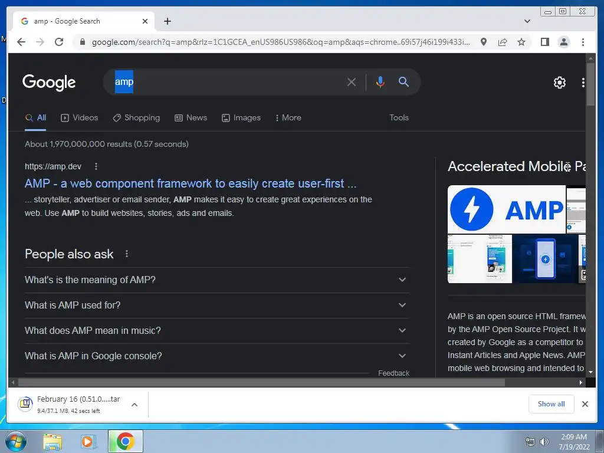The image size is (604, 453).
Task: Expand "What does AMP mean in music?"
Action: tap(217, 331)
